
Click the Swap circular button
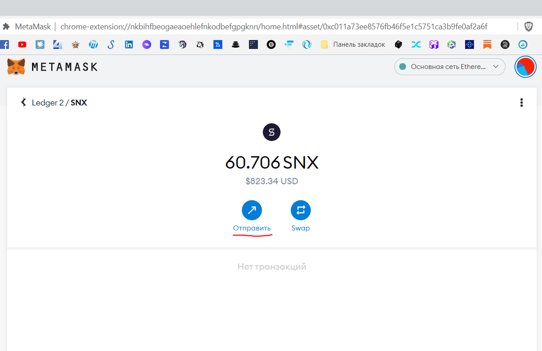point(301,210)
